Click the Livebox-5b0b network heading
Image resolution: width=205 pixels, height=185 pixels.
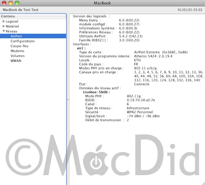[96, 92]
